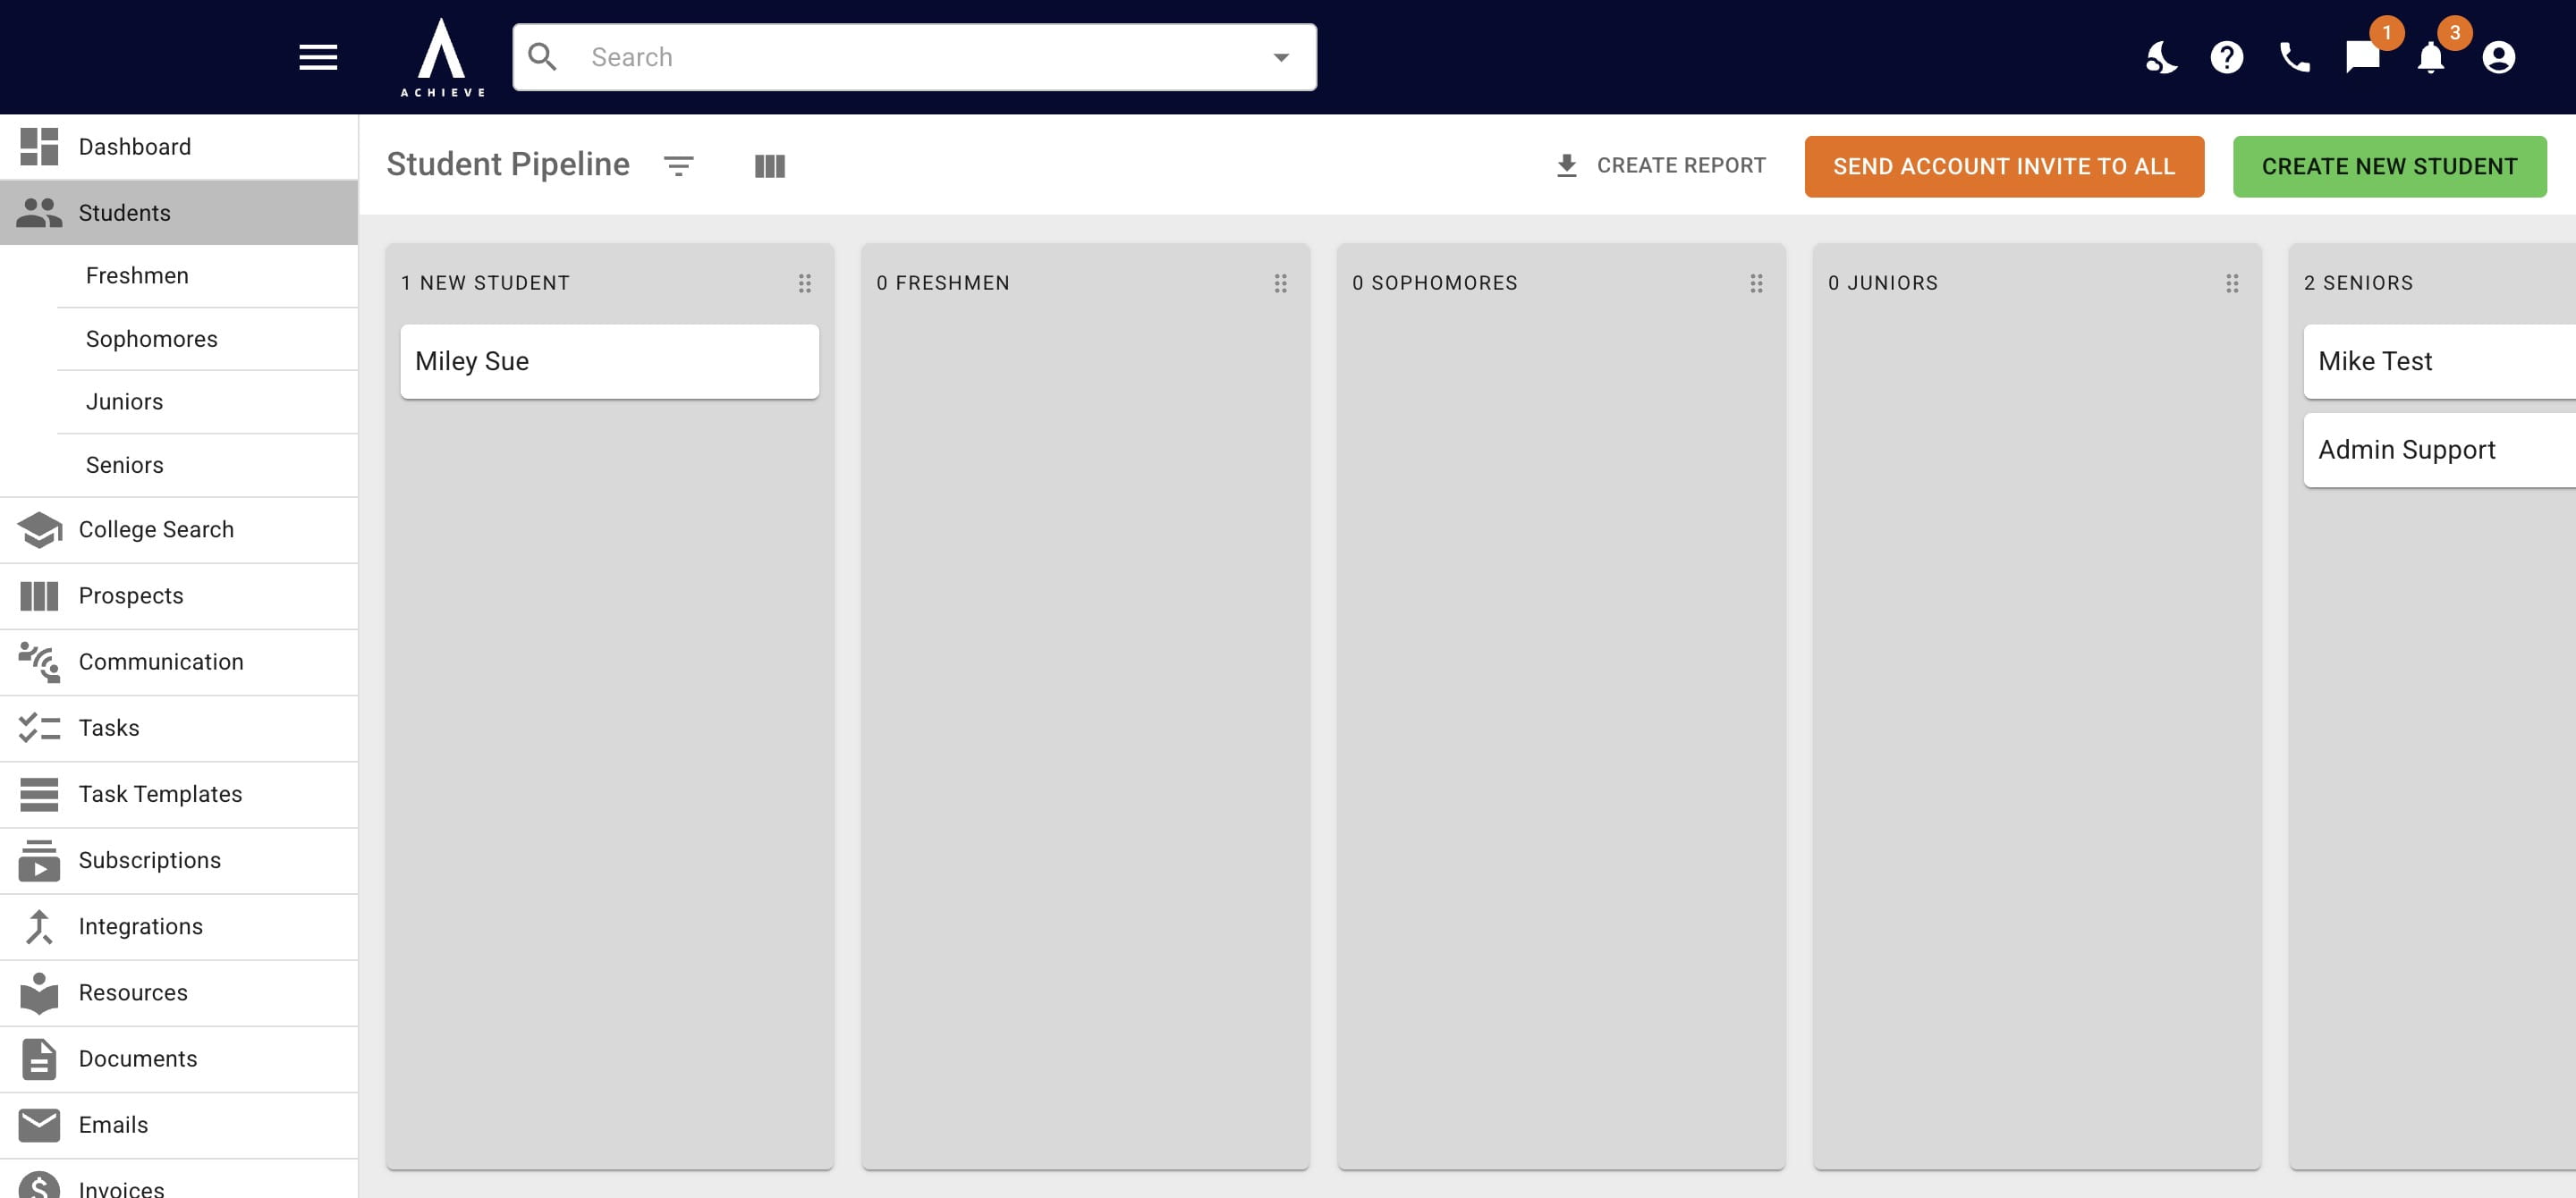Screen dimensions: 2576x1198
Task: Open the Juniors submenu item
Action: [x=207, y=401]
